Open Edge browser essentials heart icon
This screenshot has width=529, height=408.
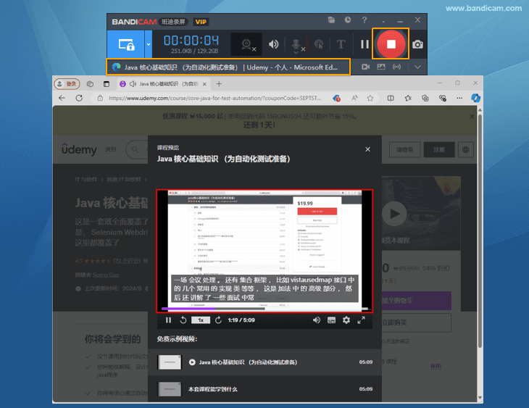[443, 98]
